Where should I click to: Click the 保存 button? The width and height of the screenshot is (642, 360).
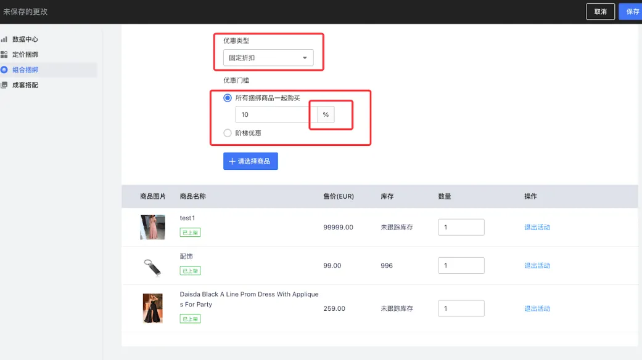[632, 12]
